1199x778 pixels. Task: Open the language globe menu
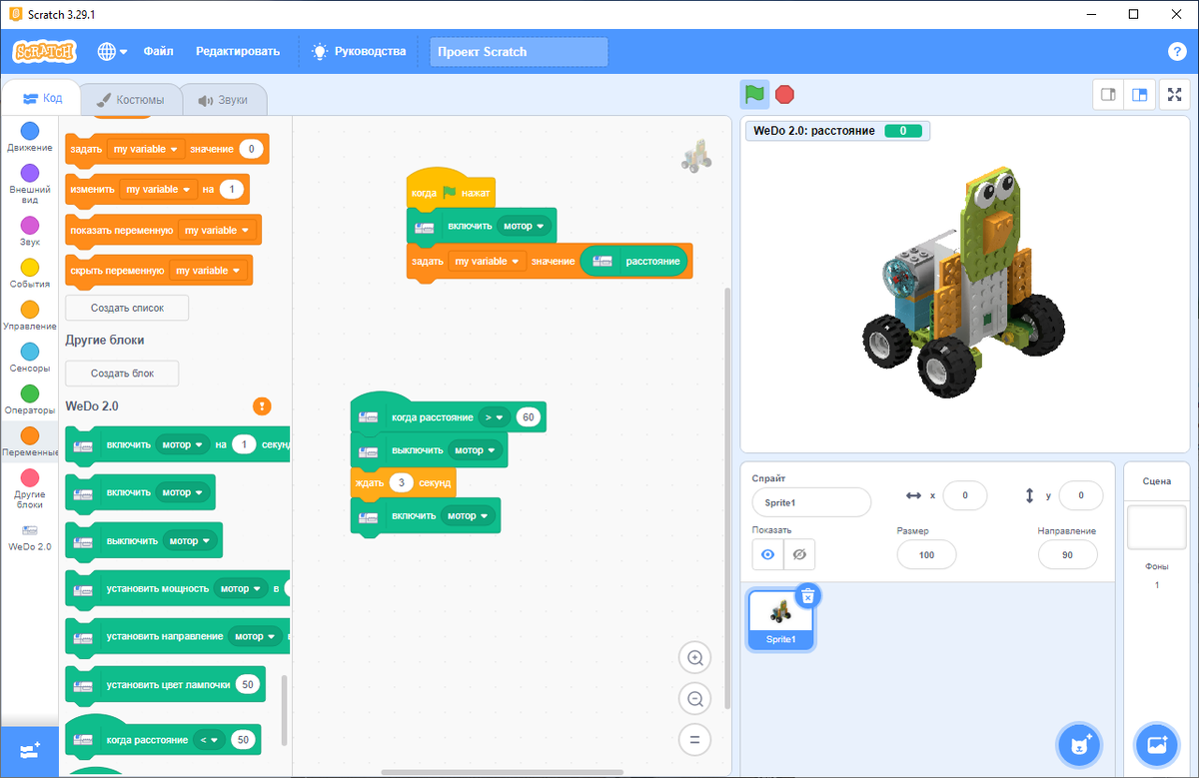click(x=112, y=51)
